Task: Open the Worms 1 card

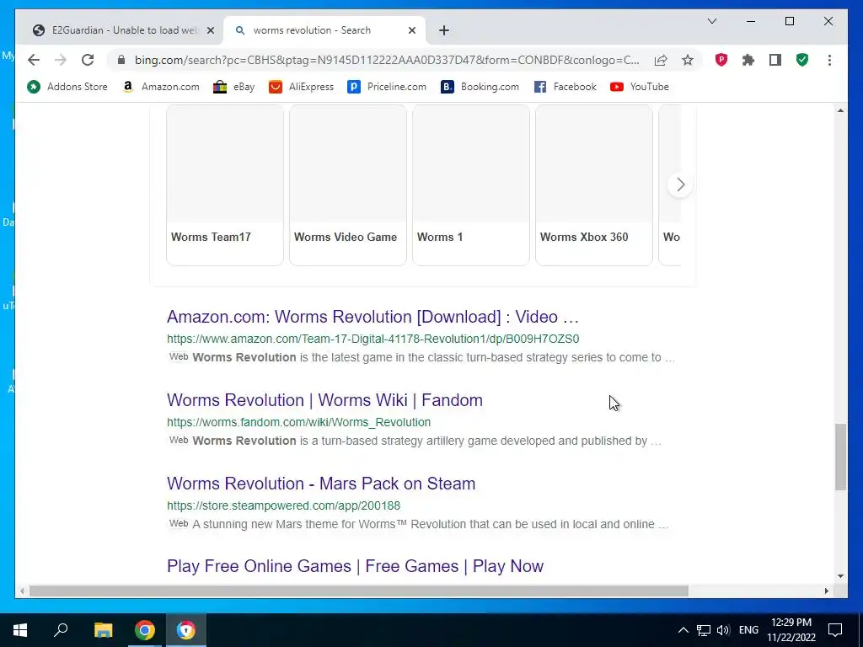Action: point(471,184)
